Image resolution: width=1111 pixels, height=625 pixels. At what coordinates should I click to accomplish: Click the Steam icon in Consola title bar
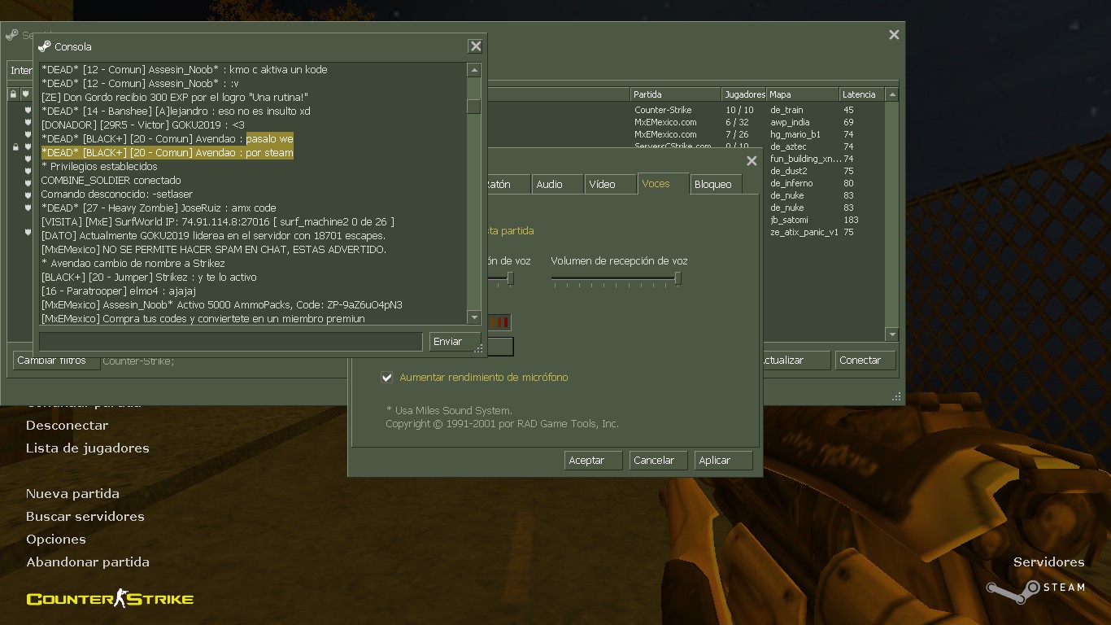(x=45, y=46)
